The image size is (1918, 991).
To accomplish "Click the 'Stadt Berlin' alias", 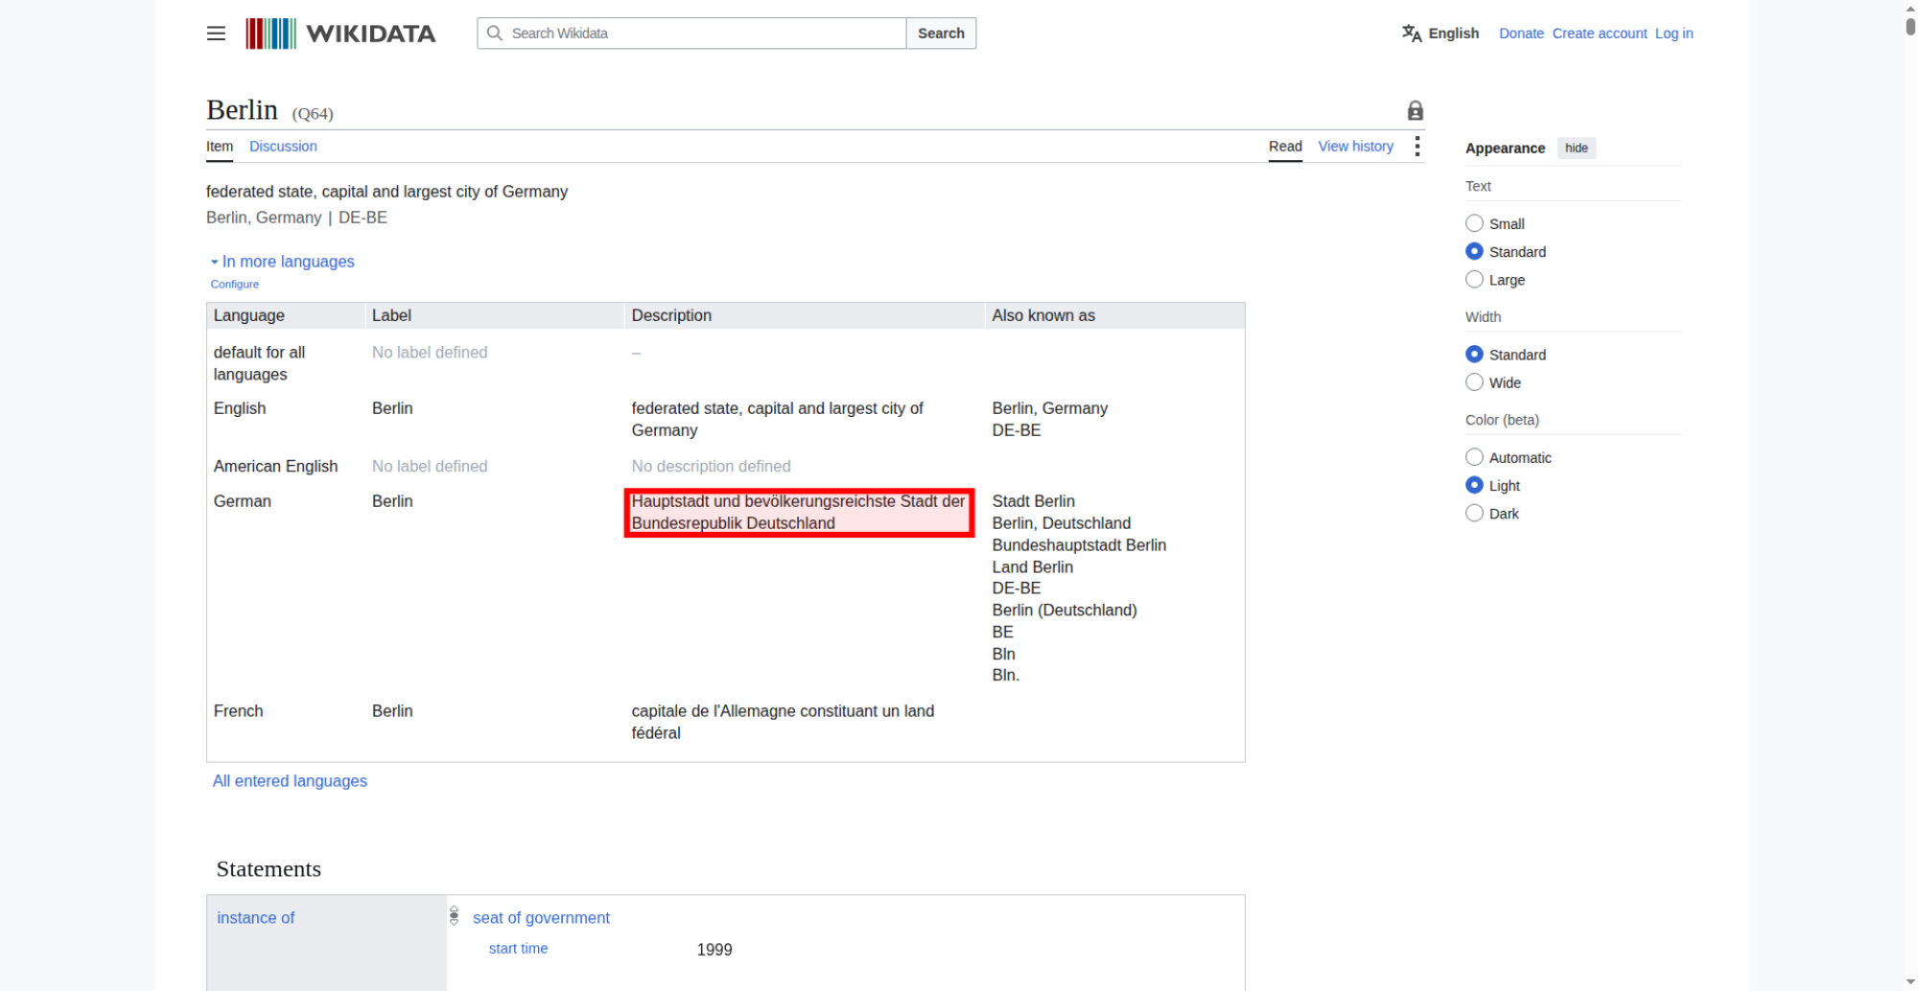I will pos(1033,501).
